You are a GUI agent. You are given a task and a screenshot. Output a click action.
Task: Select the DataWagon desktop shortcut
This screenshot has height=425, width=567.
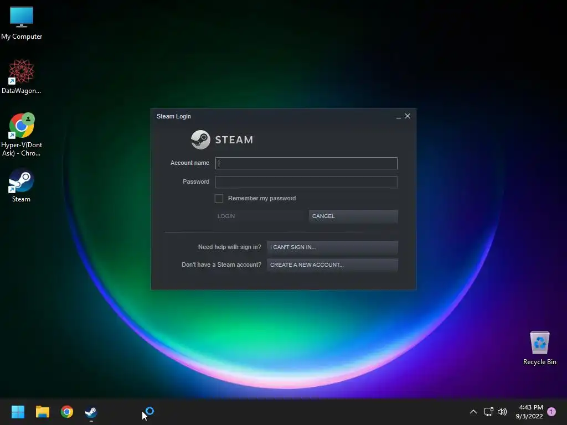tap(22, 76)
